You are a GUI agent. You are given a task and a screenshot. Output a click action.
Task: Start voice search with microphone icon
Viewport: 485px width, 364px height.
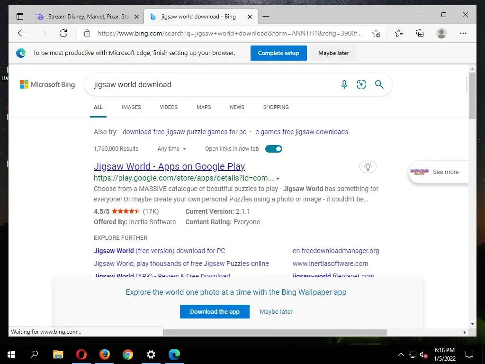344,84
